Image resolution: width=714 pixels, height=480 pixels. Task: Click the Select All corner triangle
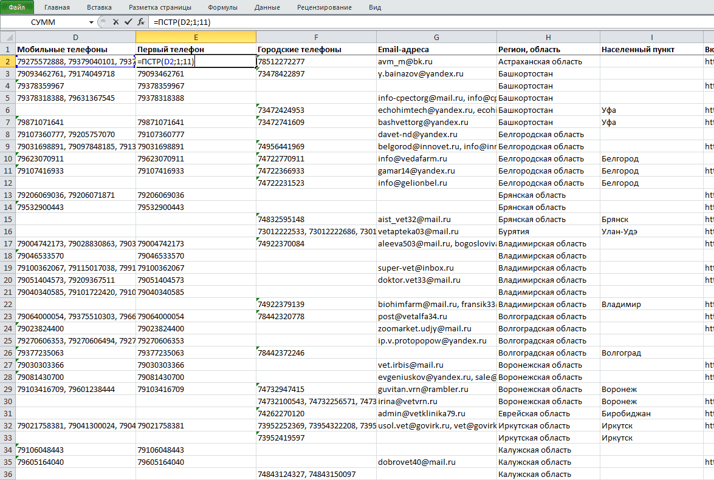click(8, 37)
